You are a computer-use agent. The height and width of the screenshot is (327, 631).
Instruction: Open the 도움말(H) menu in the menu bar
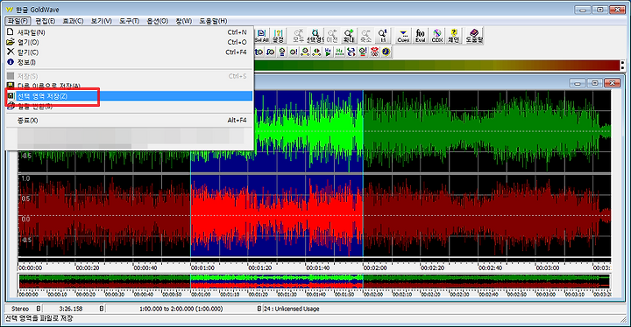tap(213, 21)
